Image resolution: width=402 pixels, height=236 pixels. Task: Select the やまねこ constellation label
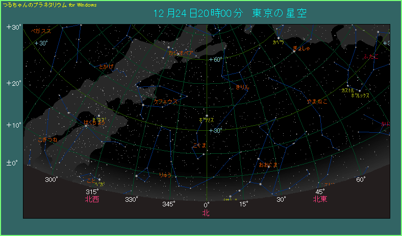coord(317,102)
